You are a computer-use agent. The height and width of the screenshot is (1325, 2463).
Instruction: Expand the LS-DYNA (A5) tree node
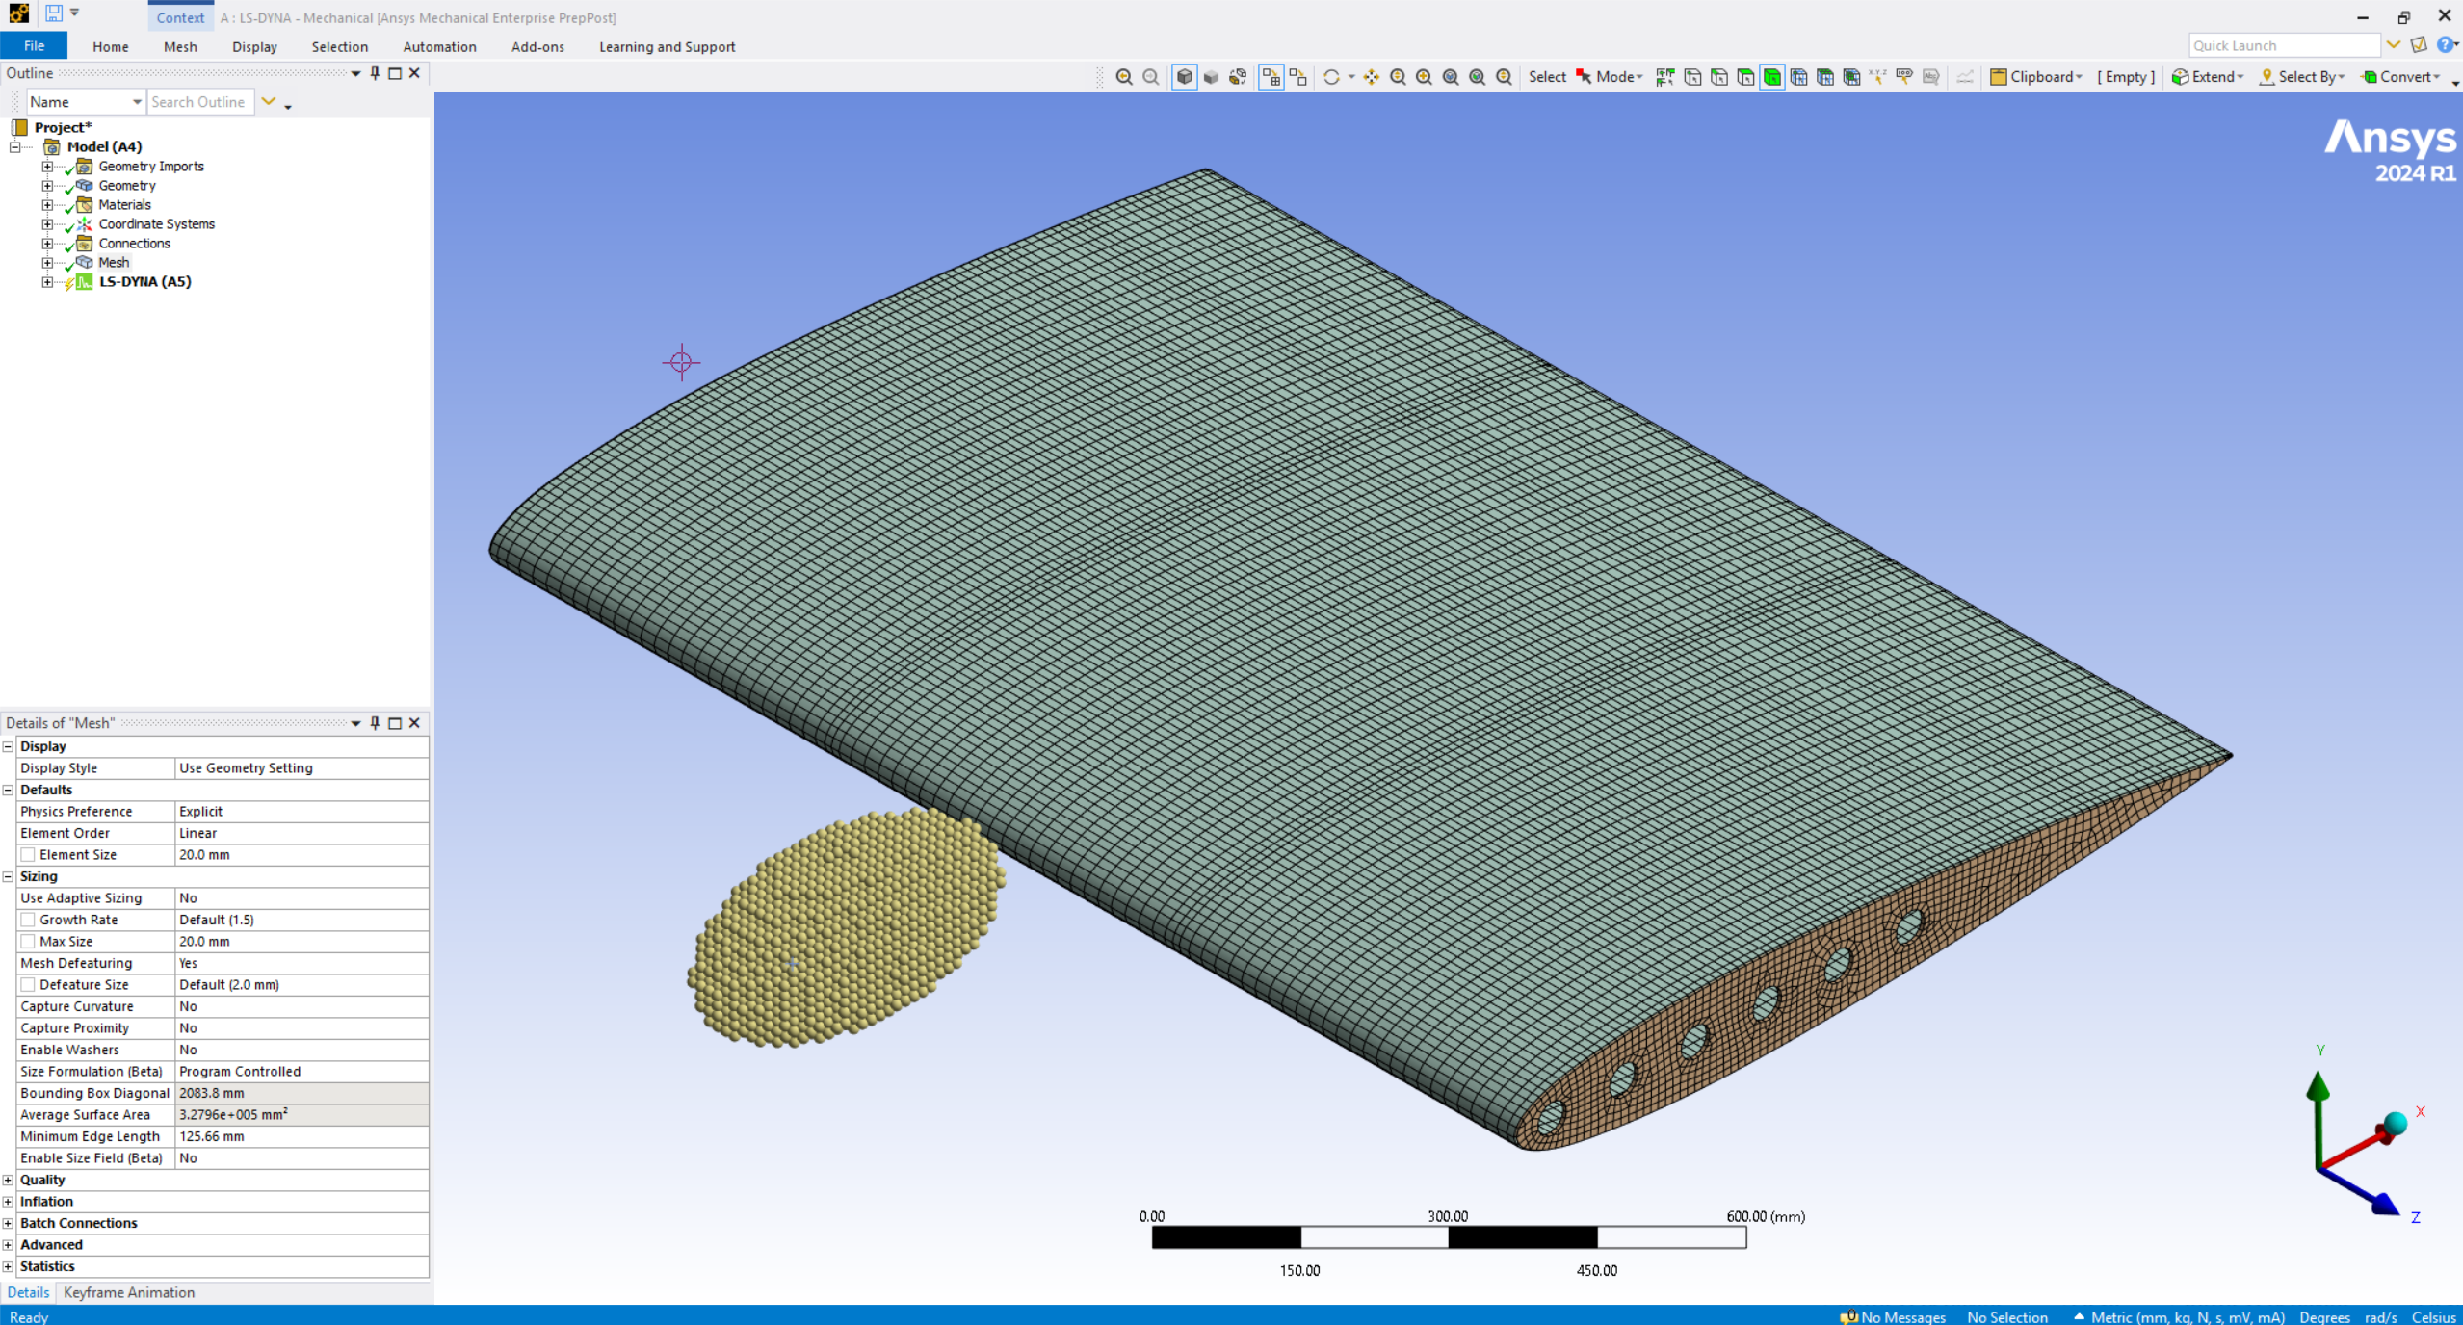(47, 282)
